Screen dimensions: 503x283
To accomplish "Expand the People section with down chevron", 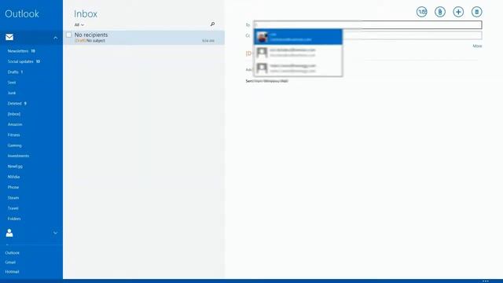I will [56, 233].
